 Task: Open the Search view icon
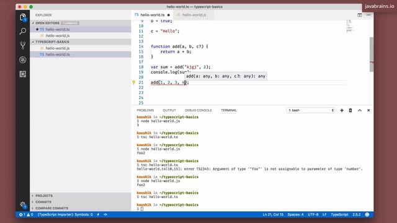coord(23,32)
